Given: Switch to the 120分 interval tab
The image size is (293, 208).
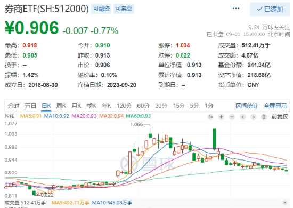Looking at the screenshot, I should coord(124,106).
